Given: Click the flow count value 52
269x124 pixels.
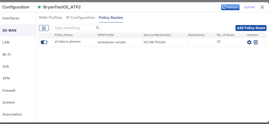Looking at the screenshot, I should (219, 42).
